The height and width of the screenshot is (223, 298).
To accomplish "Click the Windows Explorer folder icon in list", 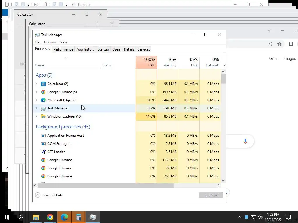I will pyautogui.click(x=43, y=116).
